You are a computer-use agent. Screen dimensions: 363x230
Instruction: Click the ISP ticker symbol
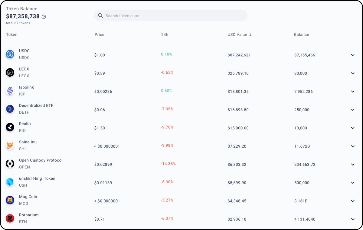[22, 94]
